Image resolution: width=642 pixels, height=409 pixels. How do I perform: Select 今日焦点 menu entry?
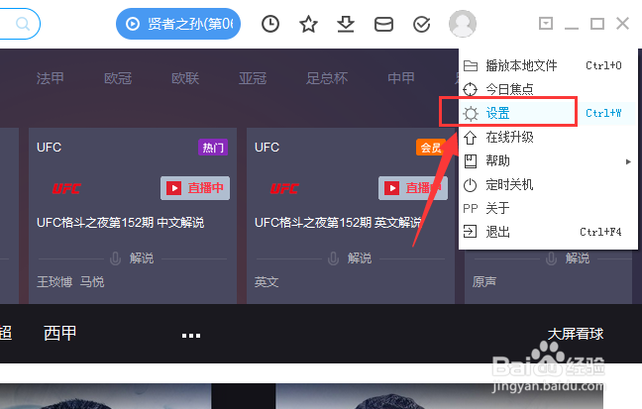point(548,89)
